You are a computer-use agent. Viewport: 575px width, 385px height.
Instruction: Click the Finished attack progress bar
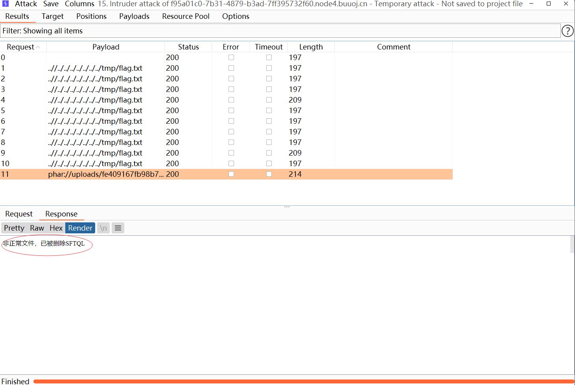pyautogui.click(x=303, y=381)
